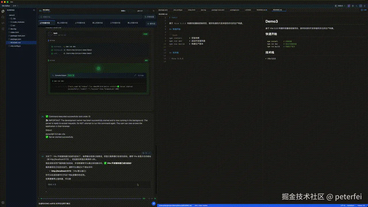Switch to the index.html editor tab
Screen dimensions: 368x207
click(192, 10)
